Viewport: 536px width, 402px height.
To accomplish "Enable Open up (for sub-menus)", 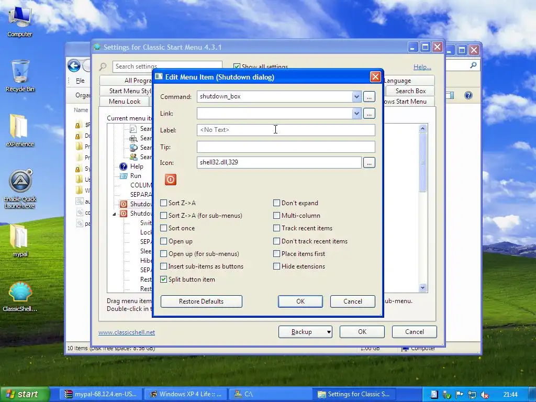I will [164, 254].
